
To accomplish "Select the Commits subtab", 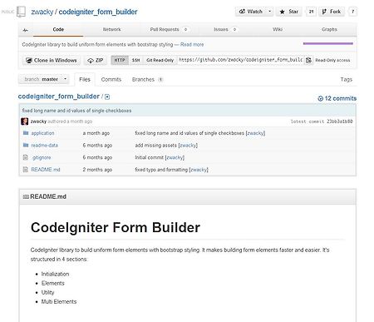I will pyautogui.click(x=111, y=80).
